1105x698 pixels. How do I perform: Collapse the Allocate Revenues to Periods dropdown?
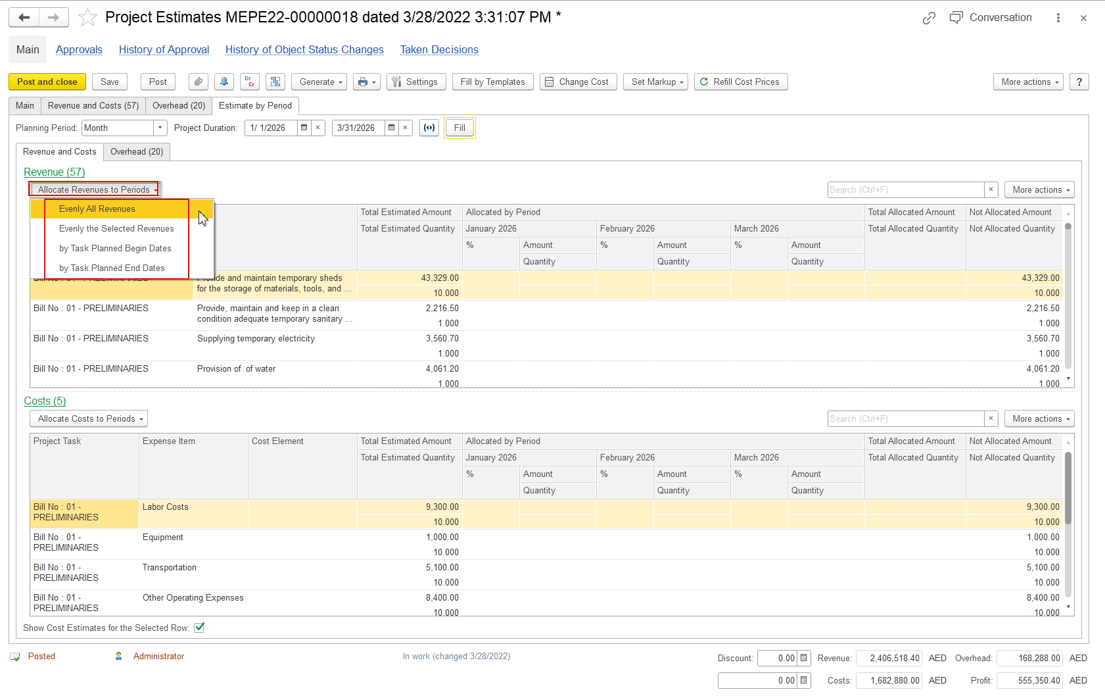point(95,189)
